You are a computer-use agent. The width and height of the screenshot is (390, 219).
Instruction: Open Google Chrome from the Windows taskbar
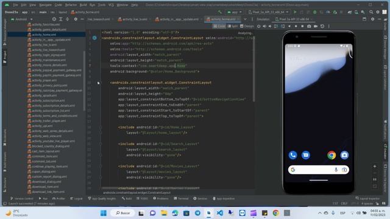(x=275, y=213)
